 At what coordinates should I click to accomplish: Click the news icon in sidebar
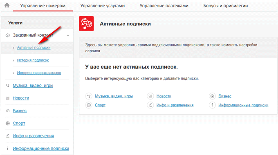coord(8,98)
